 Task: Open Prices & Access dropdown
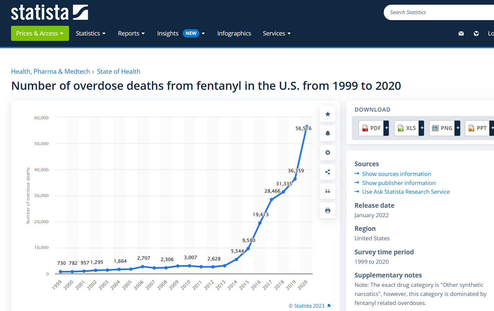click(x=40, y=34)
